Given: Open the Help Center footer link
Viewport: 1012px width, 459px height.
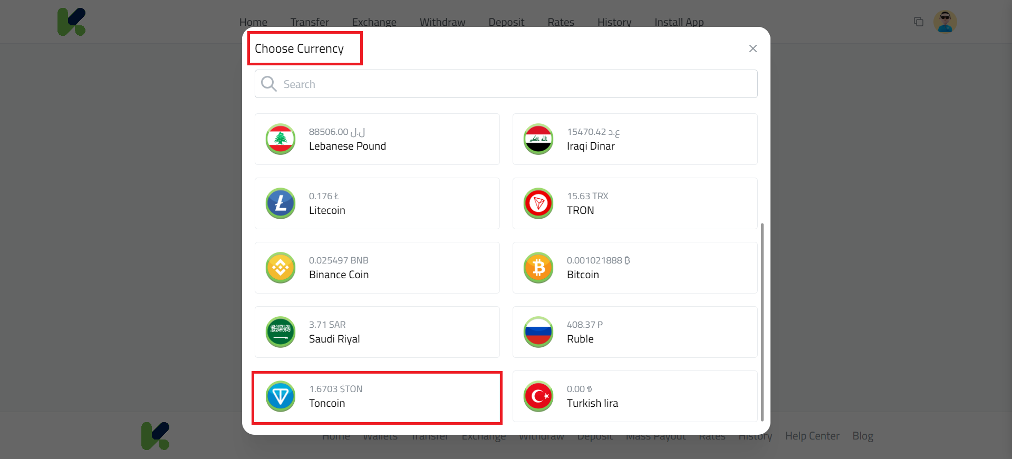Looking at the screenshot, I should point(812,436).
